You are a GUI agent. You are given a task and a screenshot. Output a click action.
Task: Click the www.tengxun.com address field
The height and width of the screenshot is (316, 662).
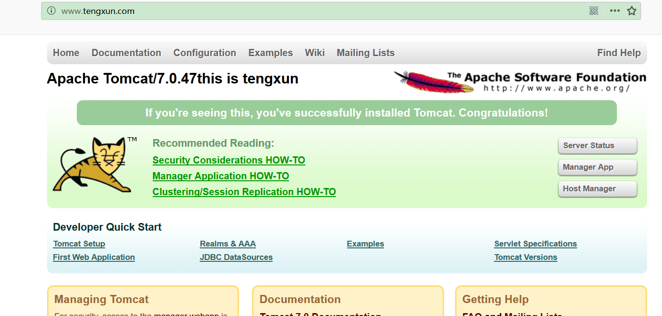(341, 11)
